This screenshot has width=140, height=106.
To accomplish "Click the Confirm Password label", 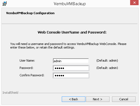I will (32, 75).
